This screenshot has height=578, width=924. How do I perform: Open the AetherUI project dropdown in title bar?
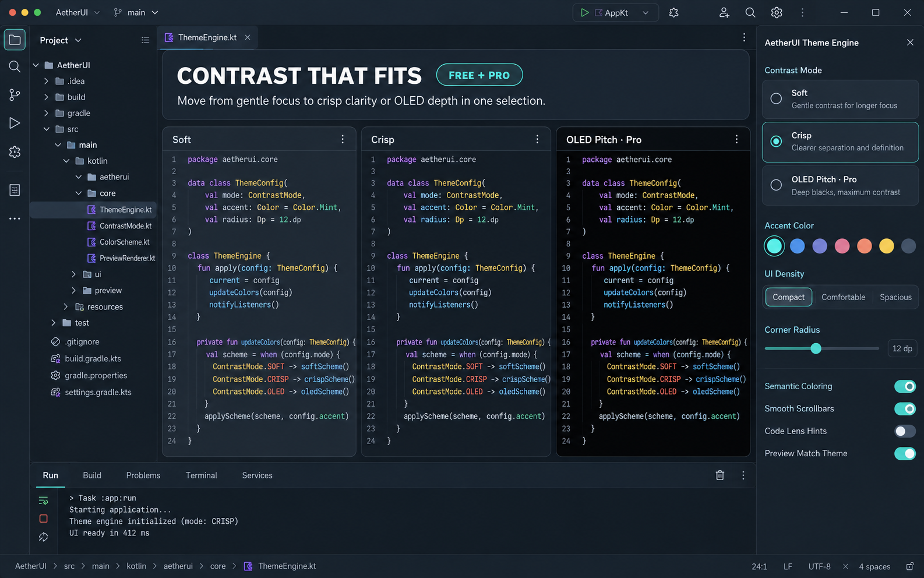[x=78, y=12]
